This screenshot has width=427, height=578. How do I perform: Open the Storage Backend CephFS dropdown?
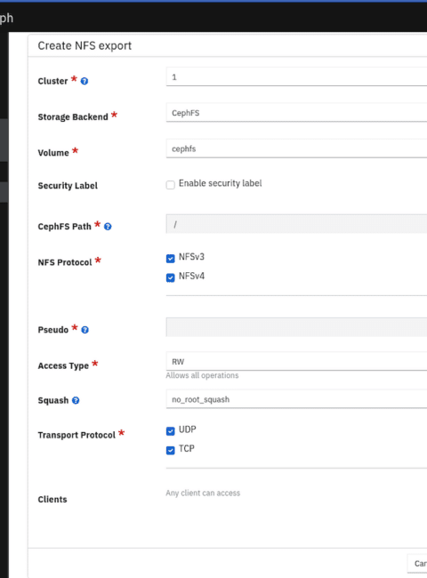(x=296, y=112)
